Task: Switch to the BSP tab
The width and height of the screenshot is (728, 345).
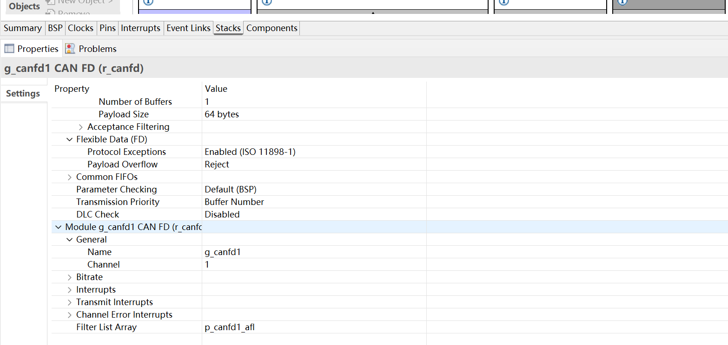Action: click(x=55, y=28)
